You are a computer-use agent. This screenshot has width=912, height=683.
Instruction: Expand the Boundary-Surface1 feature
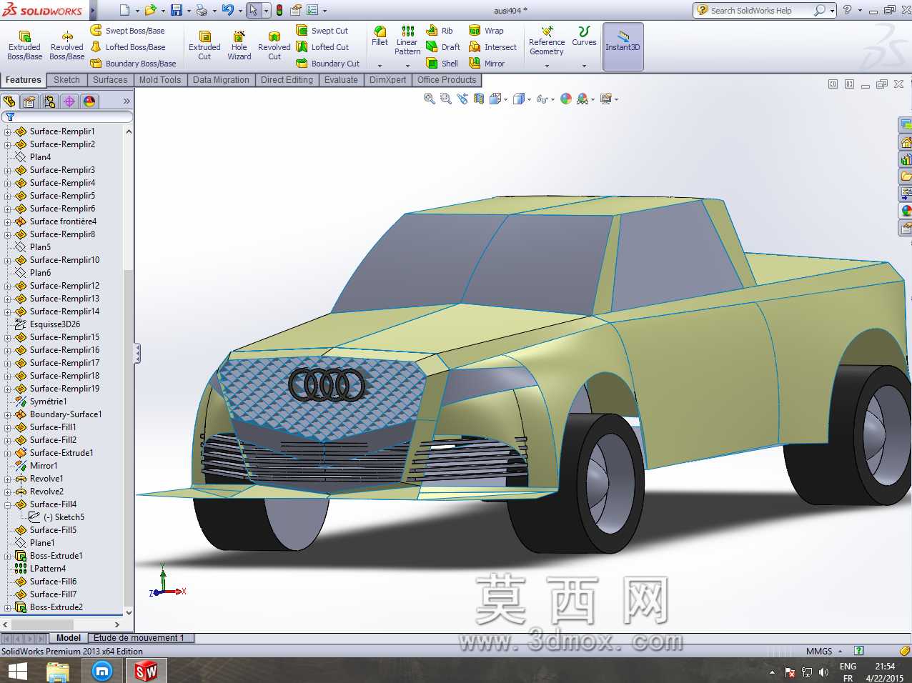[8, 414]
